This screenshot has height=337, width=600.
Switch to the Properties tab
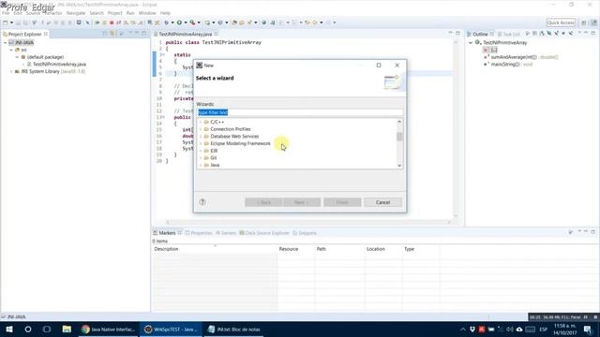click(x=199, y=233)
